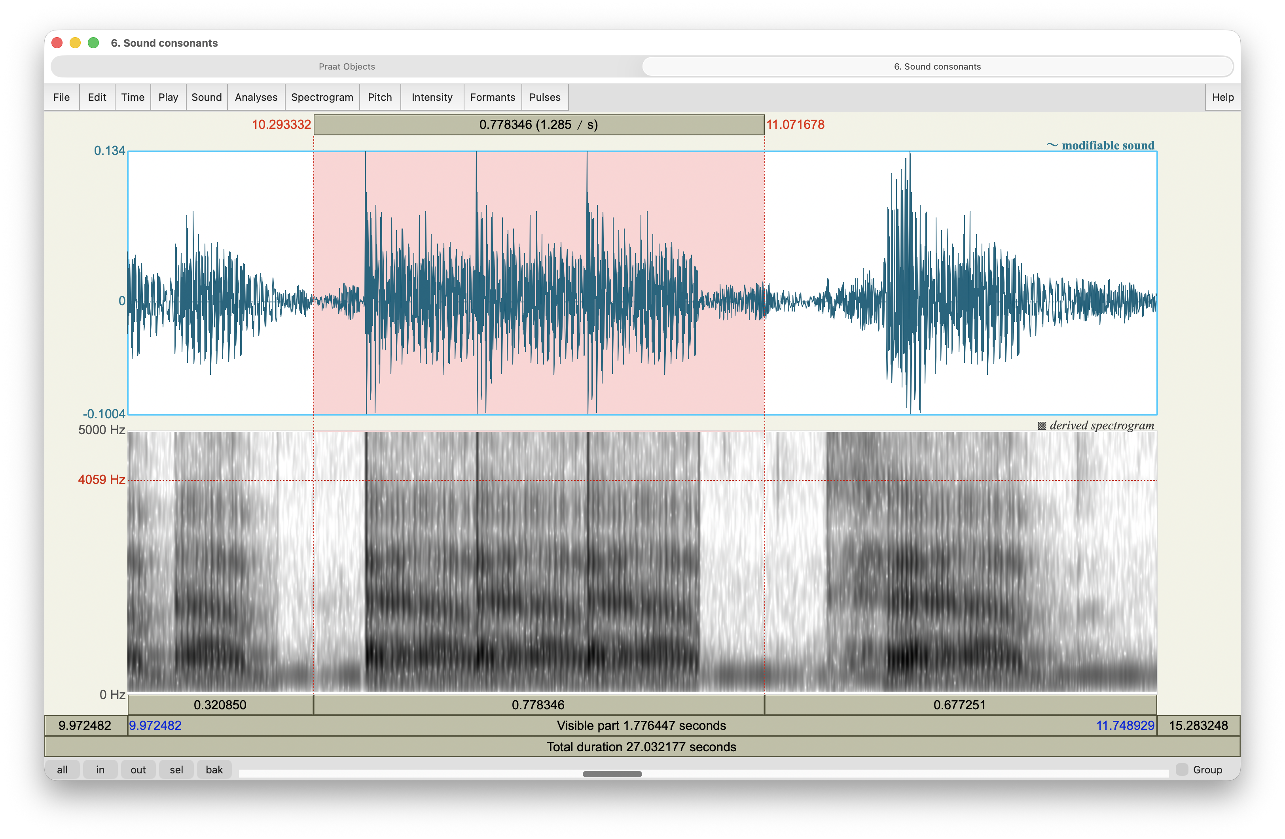Screen dimensions: 1285x839
Task: Click the 'bak' zoom button
Action: point(214,770)
